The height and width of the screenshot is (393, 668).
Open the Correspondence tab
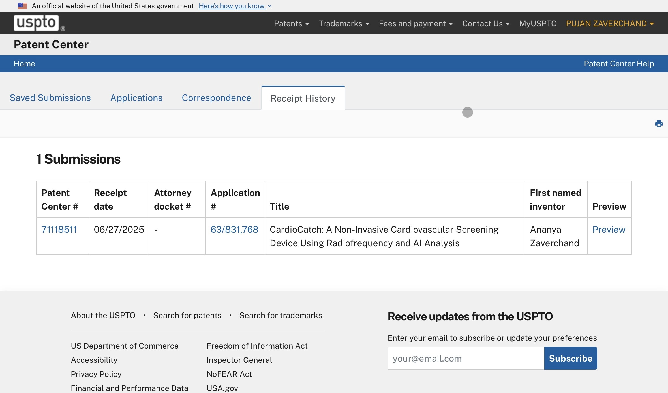click(x=217, y=98)
